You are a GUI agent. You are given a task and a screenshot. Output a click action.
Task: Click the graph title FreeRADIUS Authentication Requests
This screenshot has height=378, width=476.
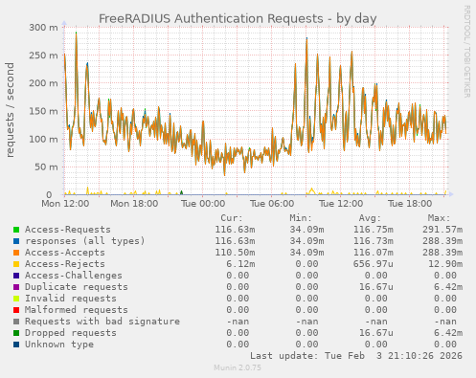[238, 18]
